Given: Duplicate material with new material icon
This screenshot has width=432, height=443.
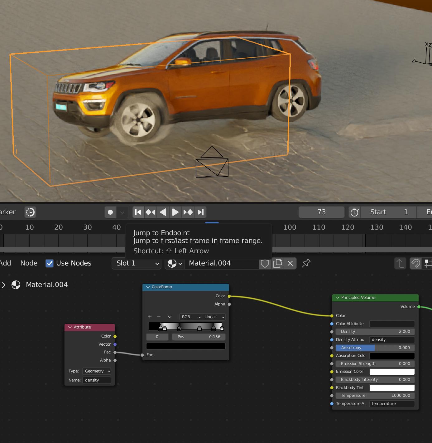Looking at the screenshot, I should 278,264.
